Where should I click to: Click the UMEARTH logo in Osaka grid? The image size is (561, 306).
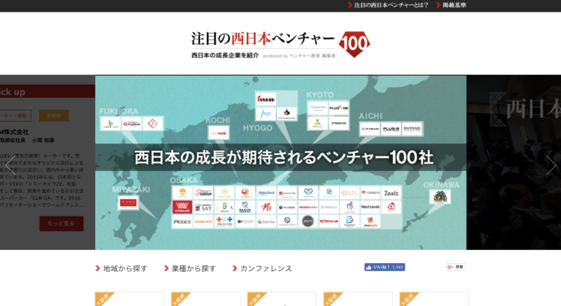click(203, 221)
